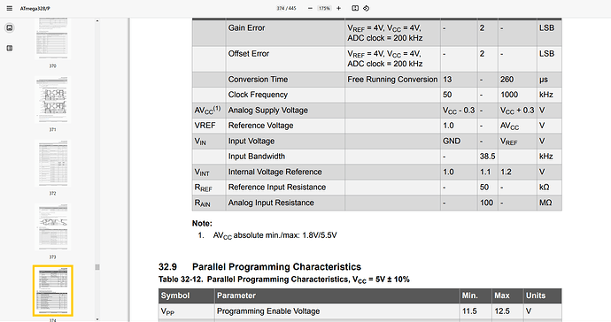611x322 pixels.
Task: Open page 371 thumbnail
Action: pyautogui.click(x=52, y=100)
